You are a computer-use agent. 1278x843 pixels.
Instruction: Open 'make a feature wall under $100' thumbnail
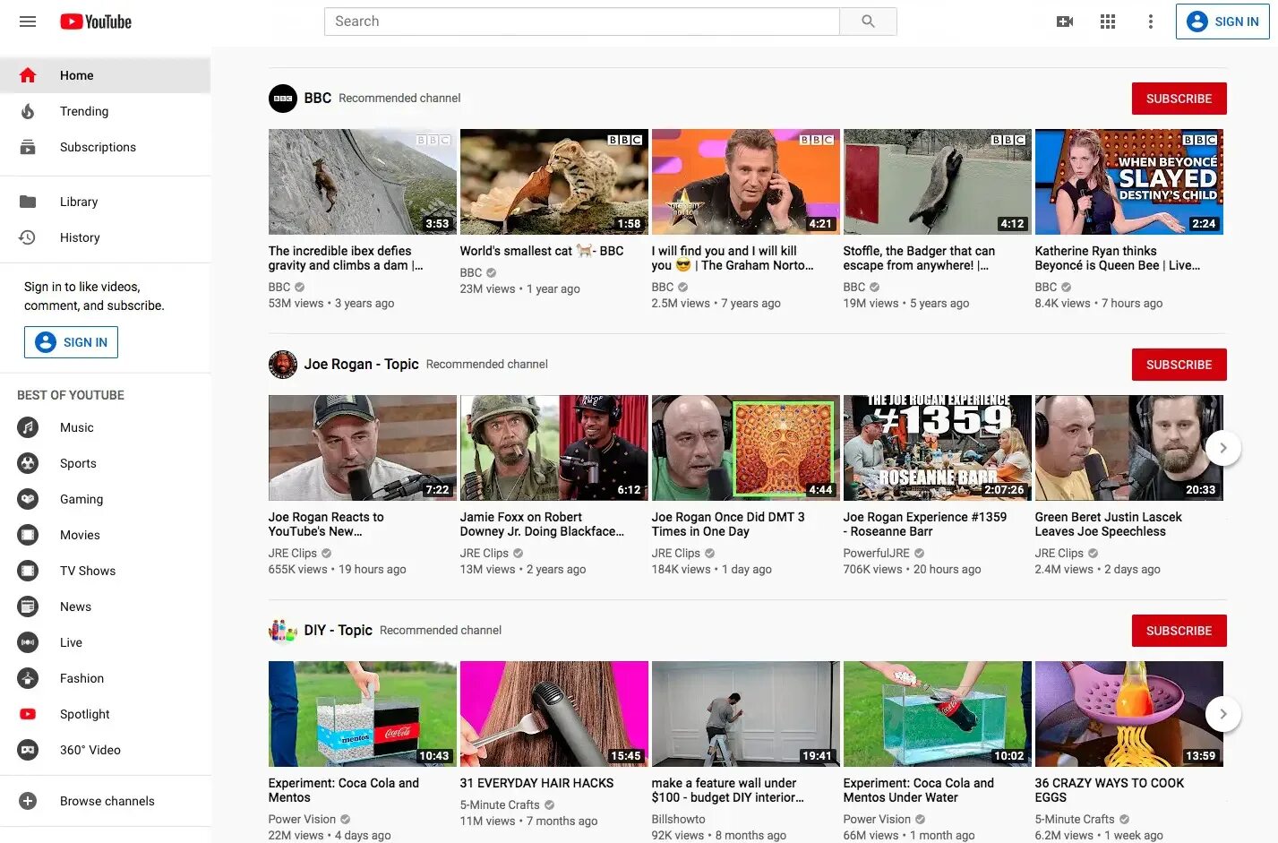(745, 714)
